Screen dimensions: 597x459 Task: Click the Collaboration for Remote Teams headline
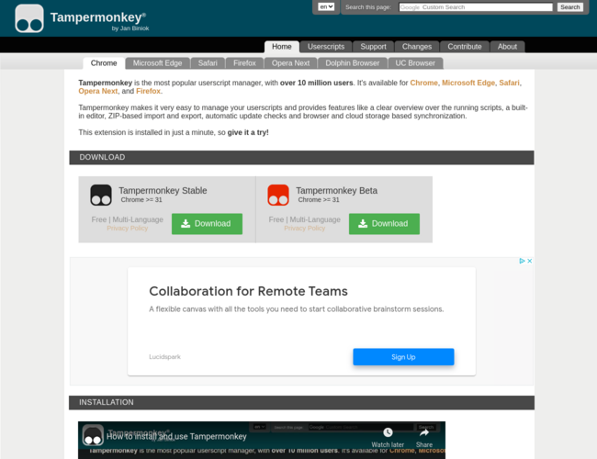click(x=248, y=291)
